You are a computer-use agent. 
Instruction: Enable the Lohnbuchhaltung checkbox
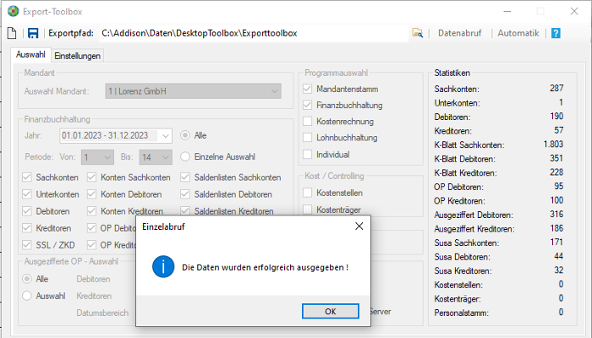click(307, 138)
